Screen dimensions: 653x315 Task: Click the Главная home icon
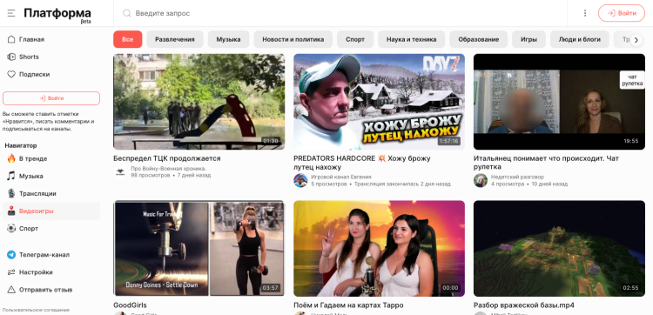pyautogui.click(x=11, y=39)
